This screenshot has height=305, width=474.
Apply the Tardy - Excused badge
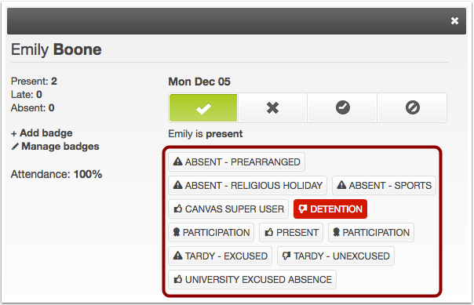coord(220,256)
